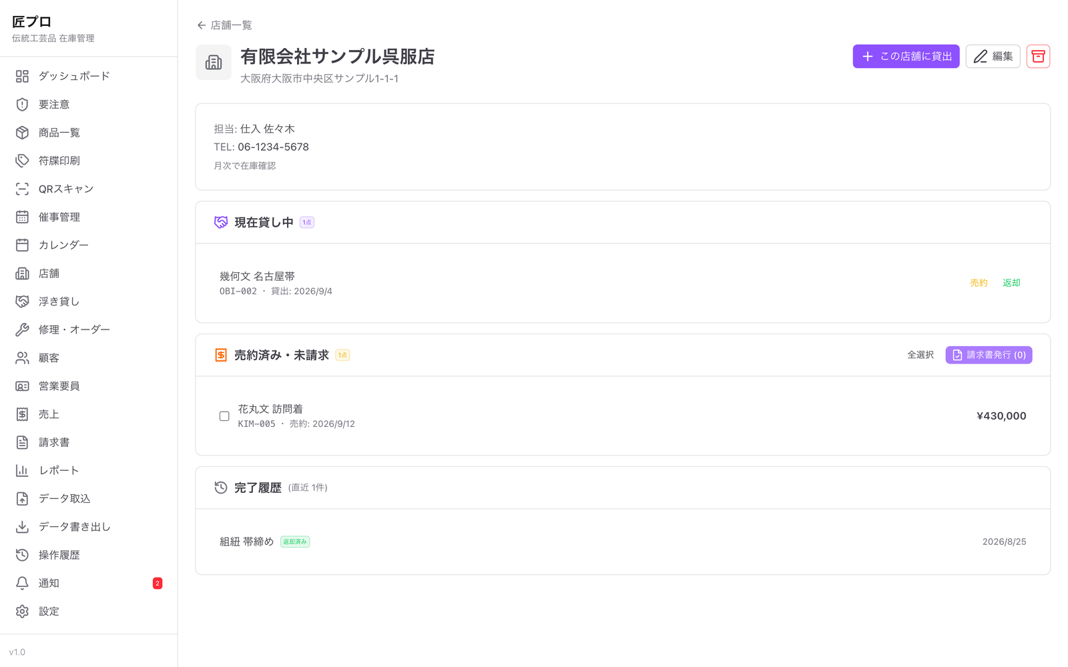This screenshot has width=1068, height=667.
Task: Click the store address text
Action: tap(319, 79)
